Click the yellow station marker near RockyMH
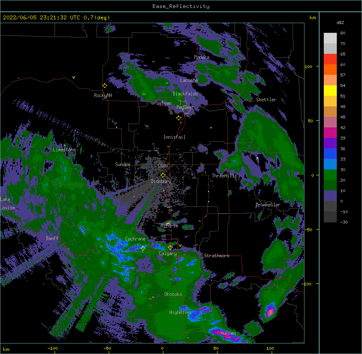The image size is (362, 354). coord(105,86)
